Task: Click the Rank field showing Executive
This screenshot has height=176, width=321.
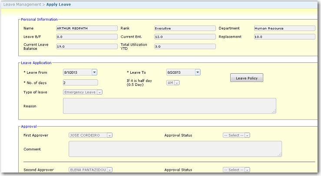Action: (x=185, y=28)
